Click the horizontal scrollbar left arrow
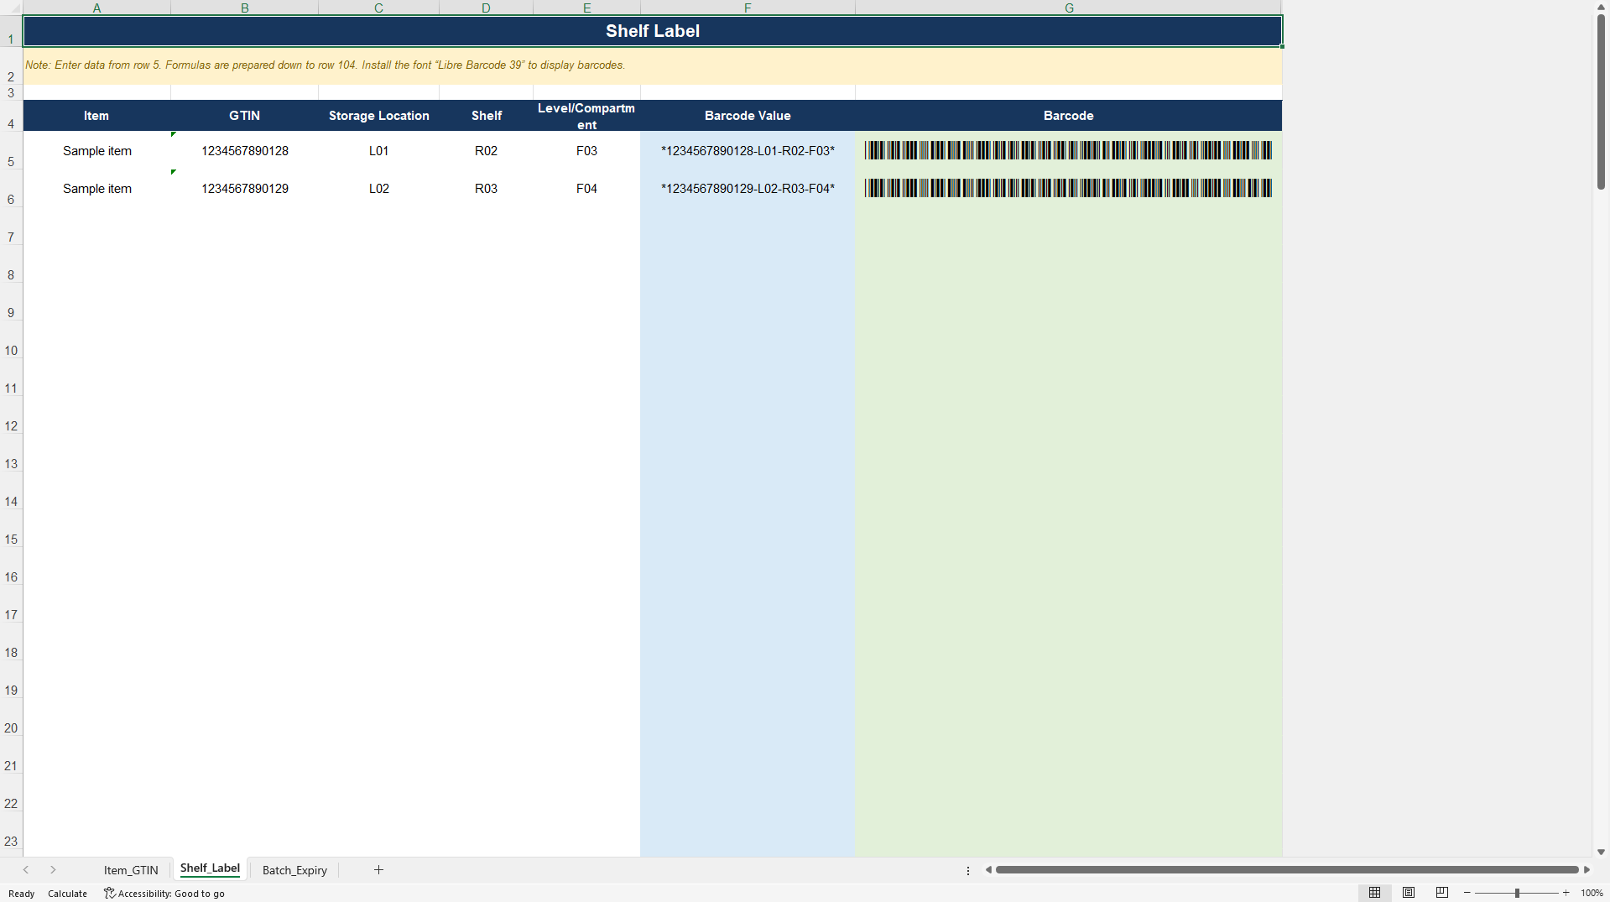This screenshot has width=1610, height=902. 988,870
